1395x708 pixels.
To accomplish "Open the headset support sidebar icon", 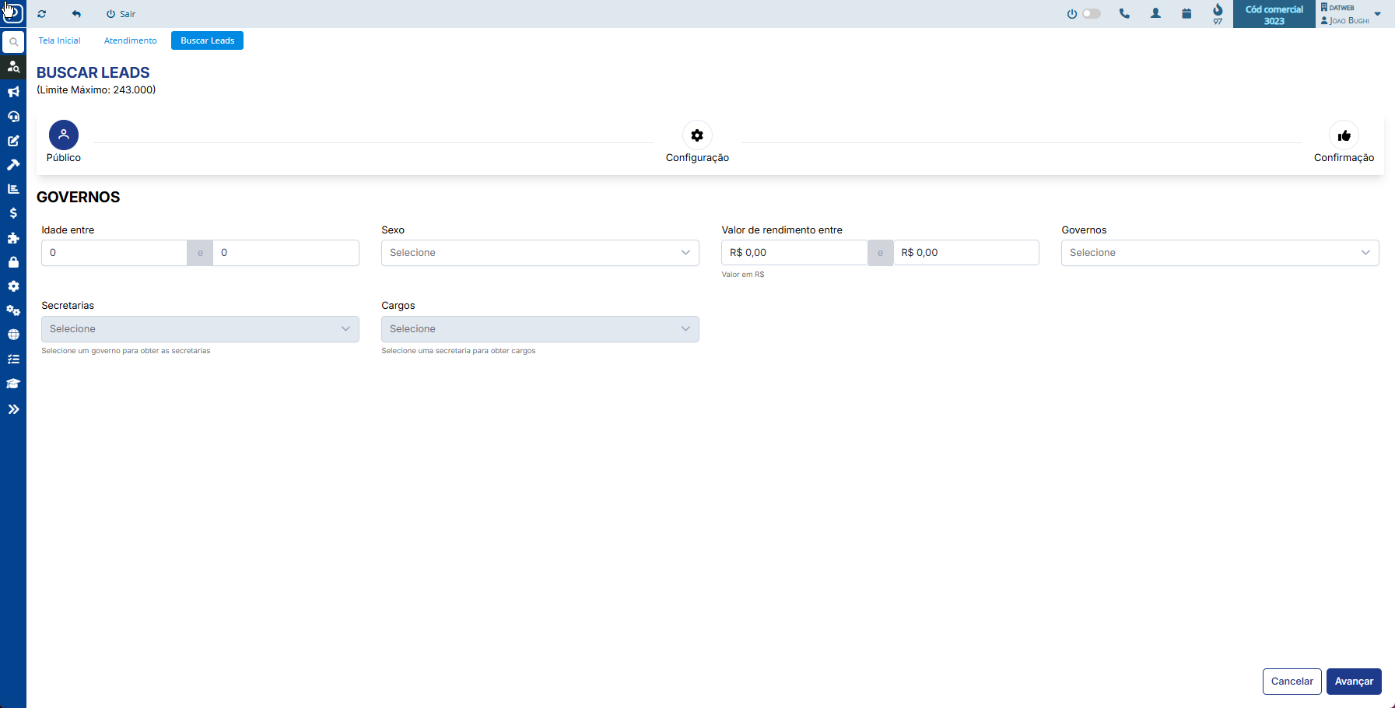I will pos(13,116).
